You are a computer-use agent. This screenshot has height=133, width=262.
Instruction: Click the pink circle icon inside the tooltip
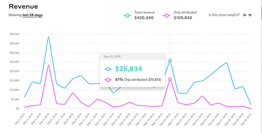click(108, 80)
